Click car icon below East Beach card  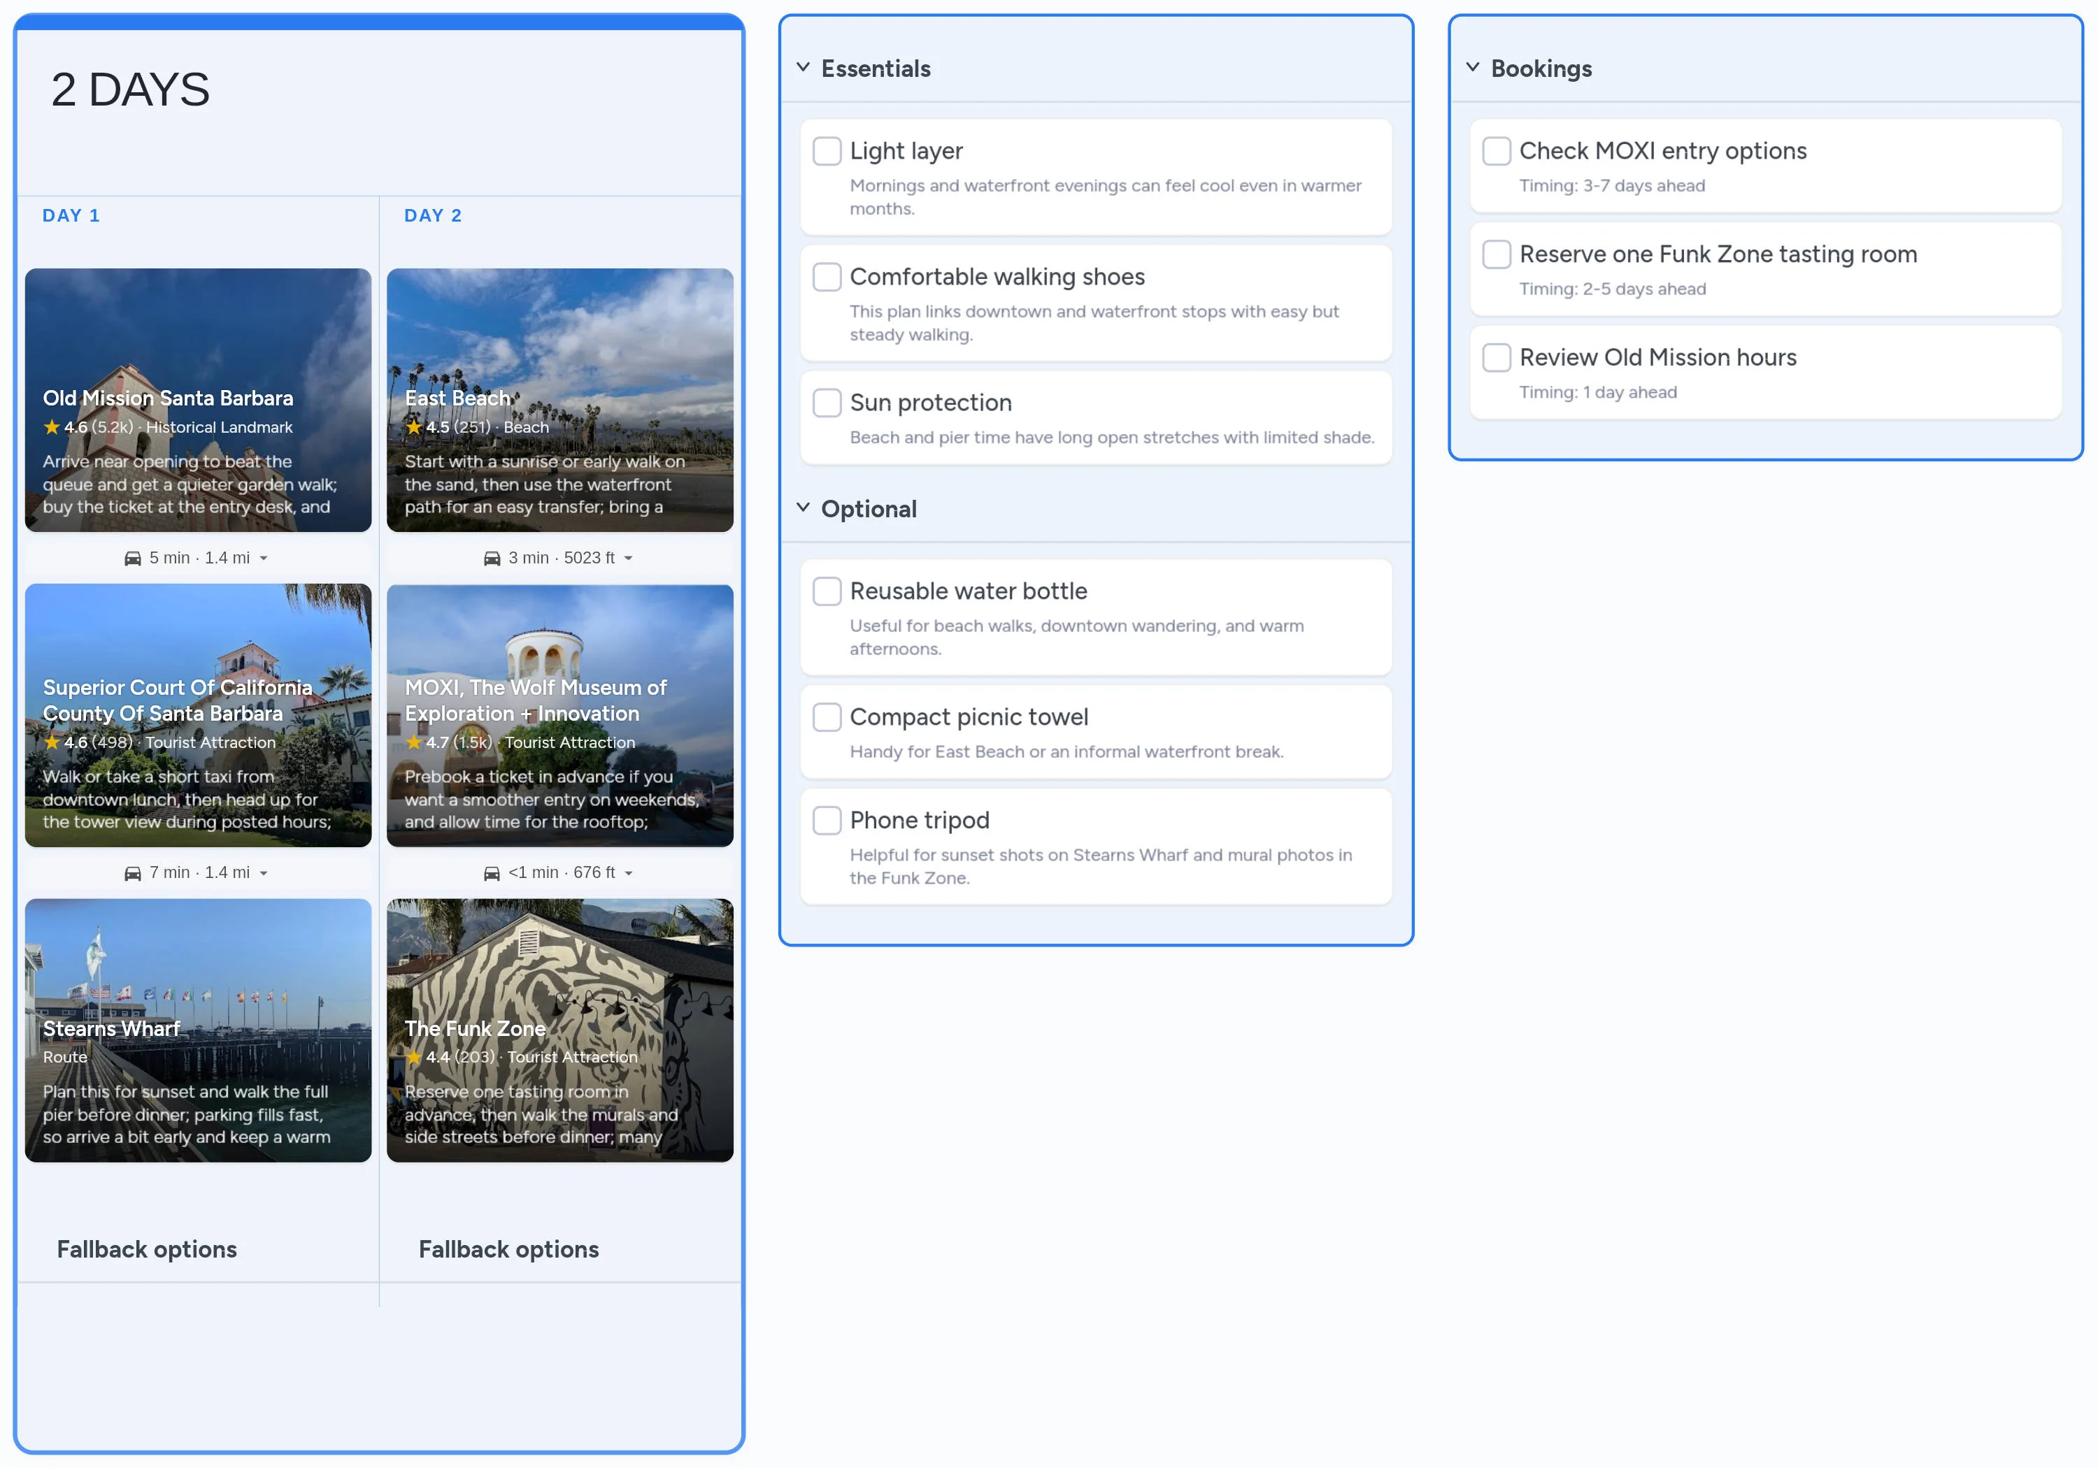[492, 558]
